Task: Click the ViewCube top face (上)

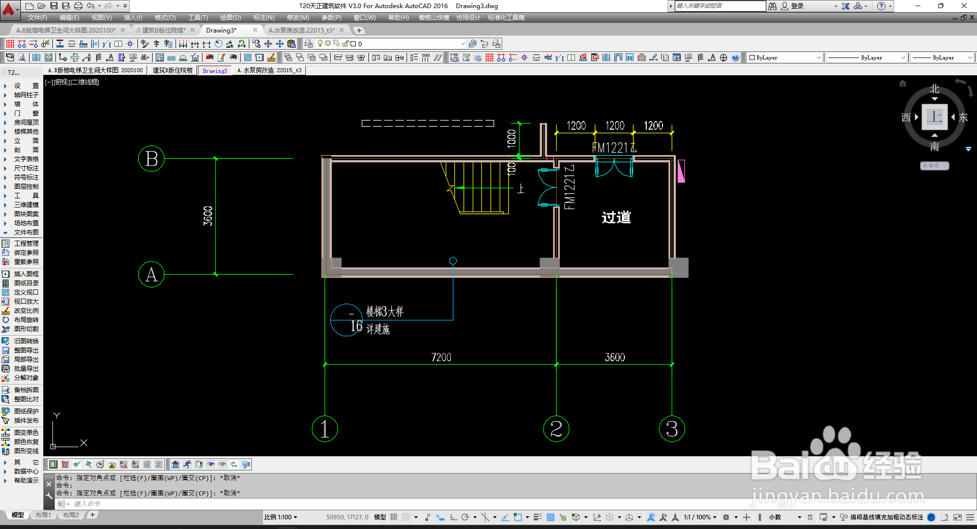Action: [x=934, y=116]
